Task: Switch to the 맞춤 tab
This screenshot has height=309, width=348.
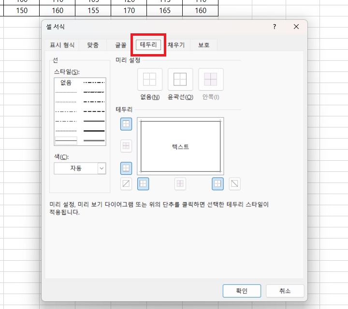Action: tap(93, 45)
